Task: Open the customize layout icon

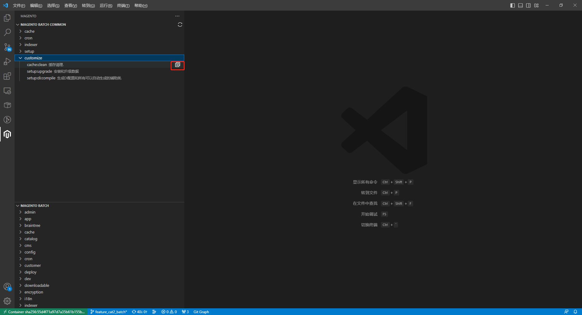Action: [x=536, y=5]
